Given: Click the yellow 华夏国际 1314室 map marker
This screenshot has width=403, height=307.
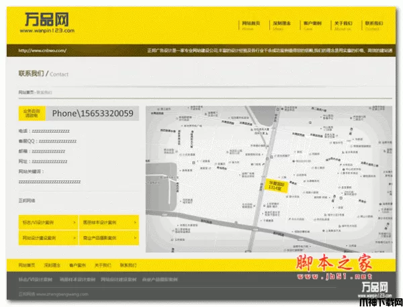Looking at the screenshot, I should [276, 185].
